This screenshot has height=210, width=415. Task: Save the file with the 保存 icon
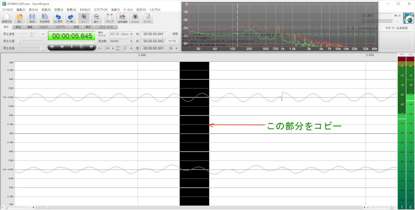[x=32, y=18]
